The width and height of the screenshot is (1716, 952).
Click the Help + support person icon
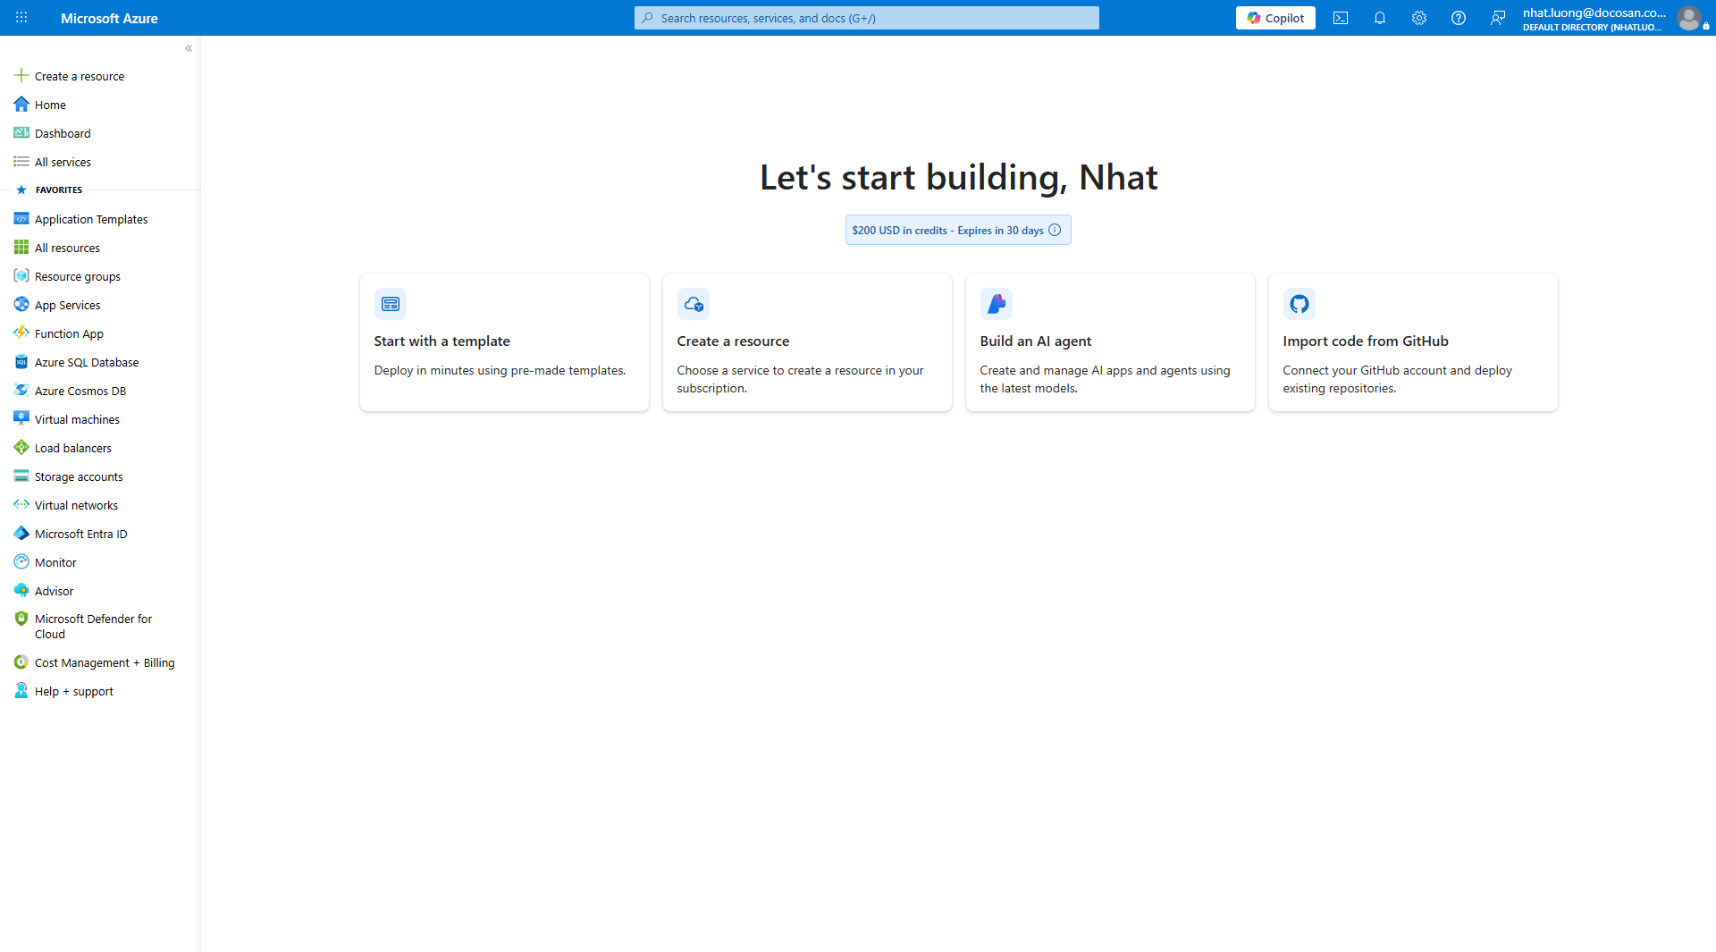click(x=21, y=691)
